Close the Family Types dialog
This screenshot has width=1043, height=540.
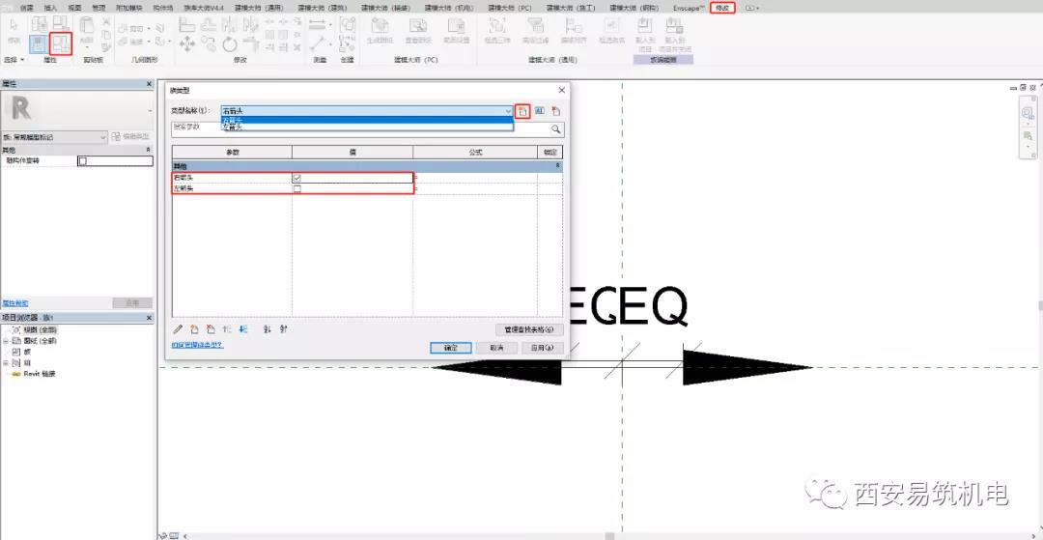tap(561, 90)
